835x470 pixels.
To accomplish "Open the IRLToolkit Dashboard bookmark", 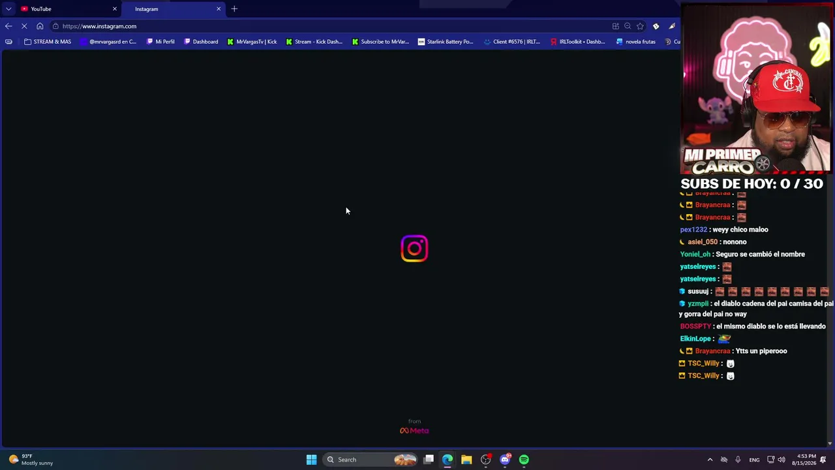I will [578, 42].
